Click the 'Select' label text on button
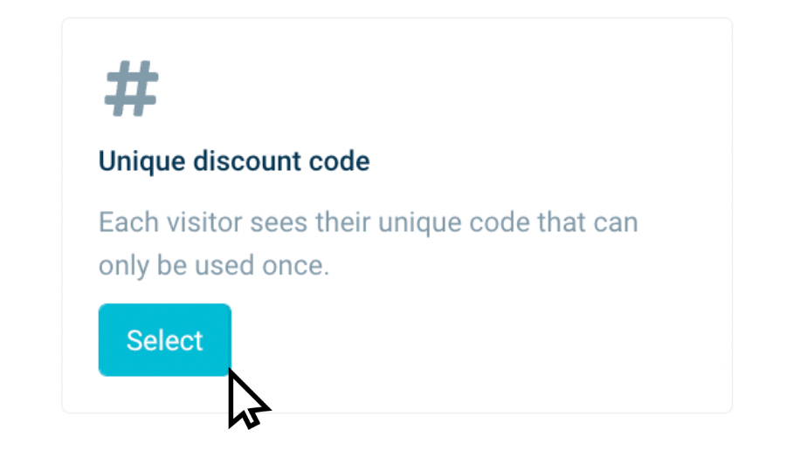Viewport: 793px width, 450px height. coord(164,340)
